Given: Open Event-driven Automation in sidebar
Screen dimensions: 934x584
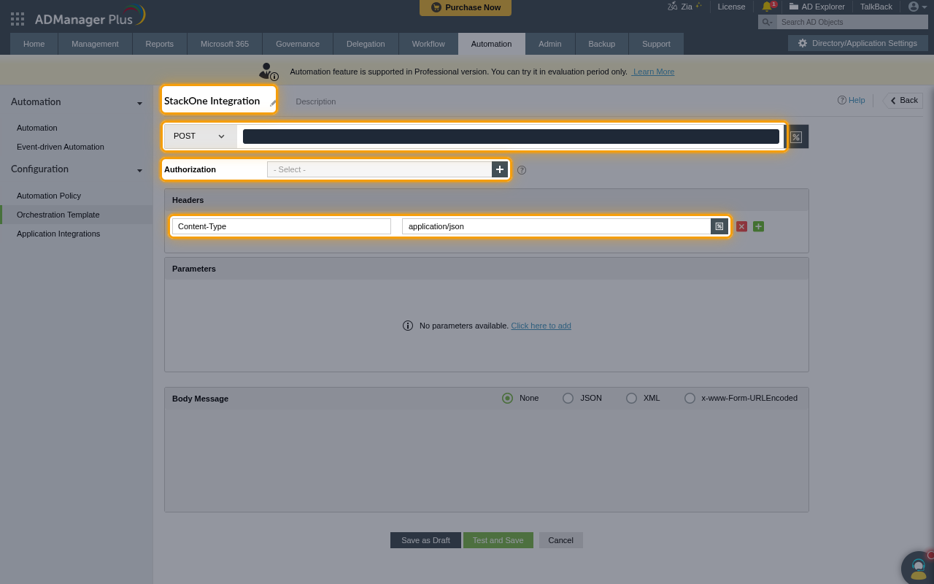Looking at the screenshot, I should coord(61,147).
